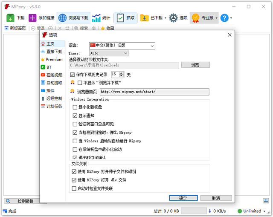Expand the help menu dropdown arrow
273x217 pixels.
click(x=231, y=18)
